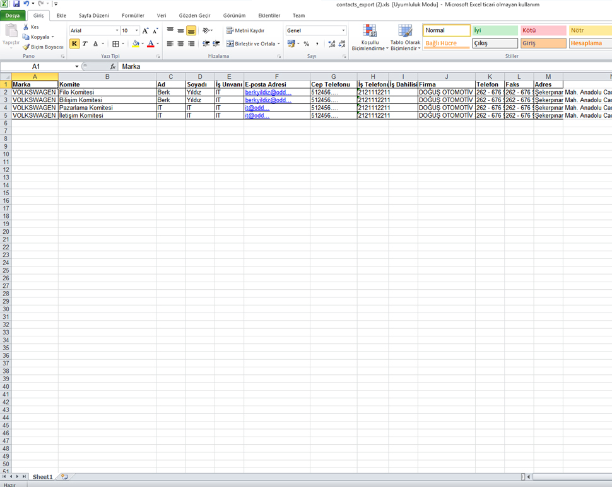Viewport: 612px width, 487px height.
Task: Apply yellow fill color to the cell
Action: click(136, 44)
